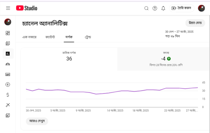Open Content from the sidebar
The height and width of the screenshot is (133, 210).
point(8,43)
